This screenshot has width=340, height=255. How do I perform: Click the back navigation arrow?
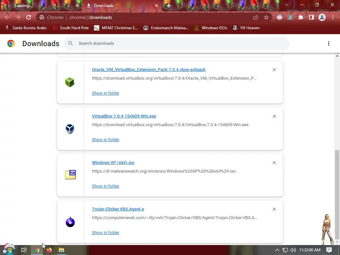[x=7, y=17]
